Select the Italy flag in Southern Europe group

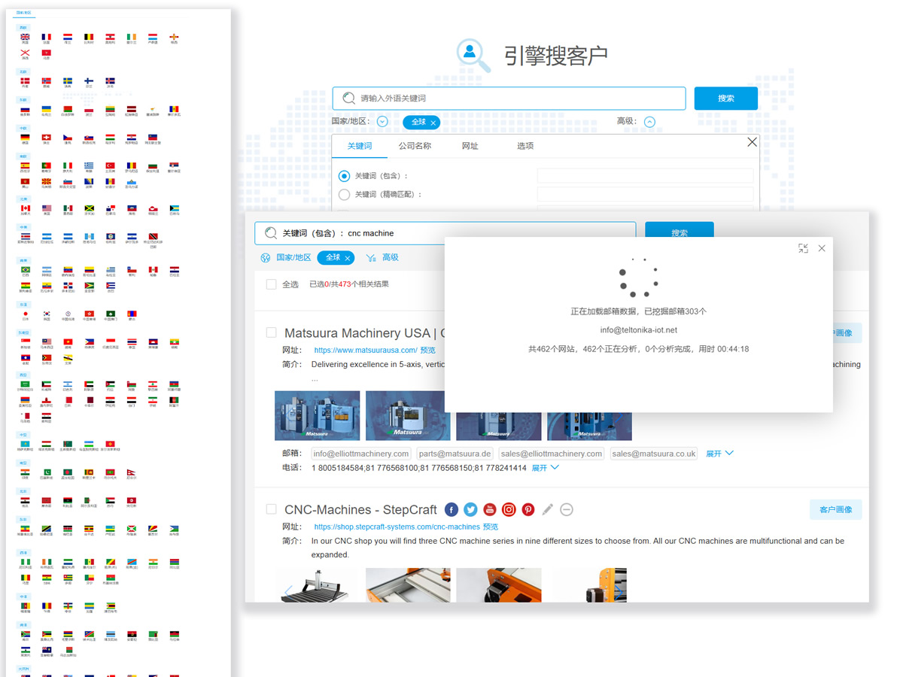pos(68,165)
